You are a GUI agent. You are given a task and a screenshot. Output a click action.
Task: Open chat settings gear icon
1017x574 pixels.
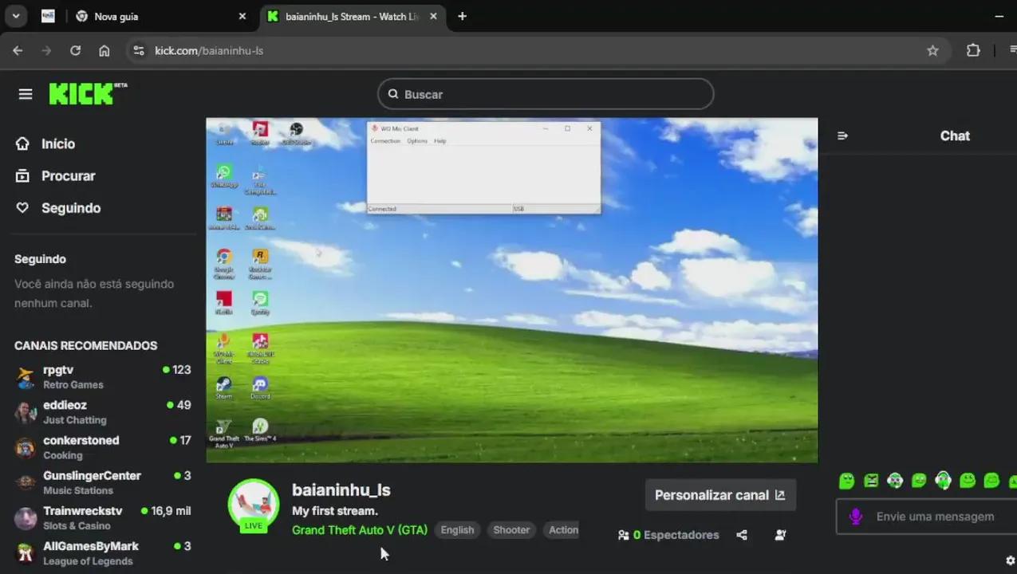1011,560
